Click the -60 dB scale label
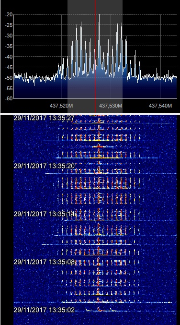Screen dimensions: 180x325 pos(9,98)
